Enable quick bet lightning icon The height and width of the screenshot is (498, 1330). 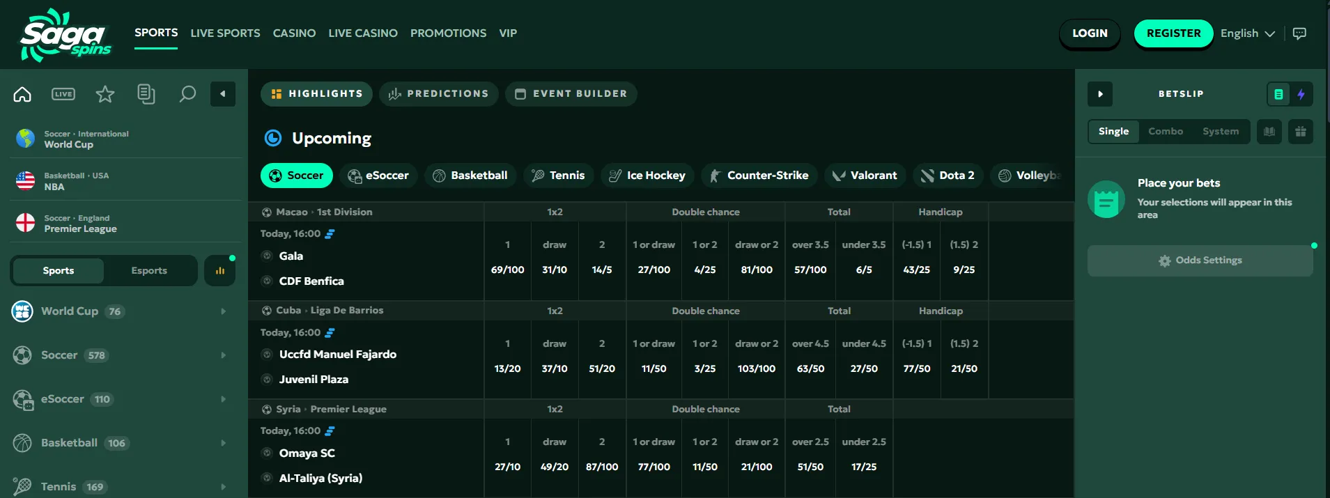(x=1301, y=94)
